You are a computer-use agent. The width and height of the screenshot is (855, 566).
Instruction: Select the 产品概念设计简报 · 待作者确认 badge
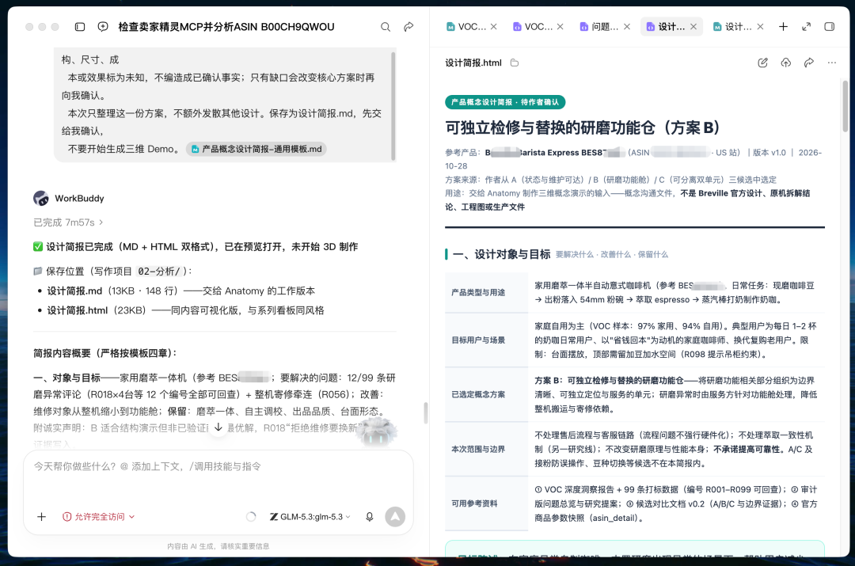(x=505, y=102)
